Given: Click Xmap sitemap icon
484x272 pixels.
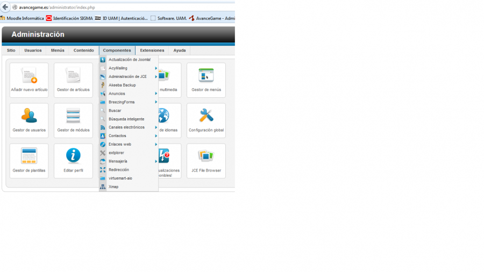Looking at the screenshot, I should tap(103, 187).
